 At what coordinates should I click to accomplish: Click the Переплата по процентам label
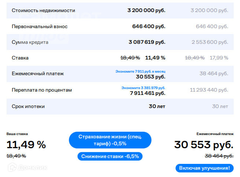click(x=42, y=90)
